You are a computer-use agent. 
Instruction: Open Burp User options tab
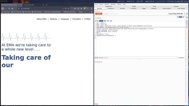coord(181,9)
